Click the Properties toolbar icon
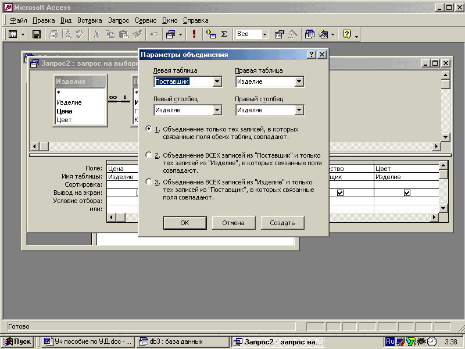The height and width of the screenshot is (349, 465). [279, 34]
